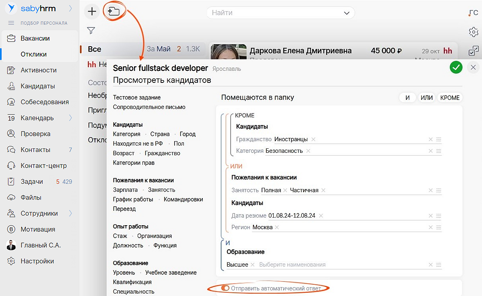Screen dimensions: 482x296
Task: Remove the Москва region tag
Action: (277, 227)
